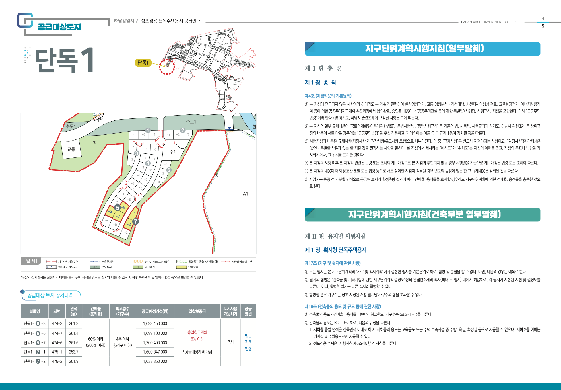Click the page number 5
The height and width of the screenshot is (390, 561).
point(543,26)
